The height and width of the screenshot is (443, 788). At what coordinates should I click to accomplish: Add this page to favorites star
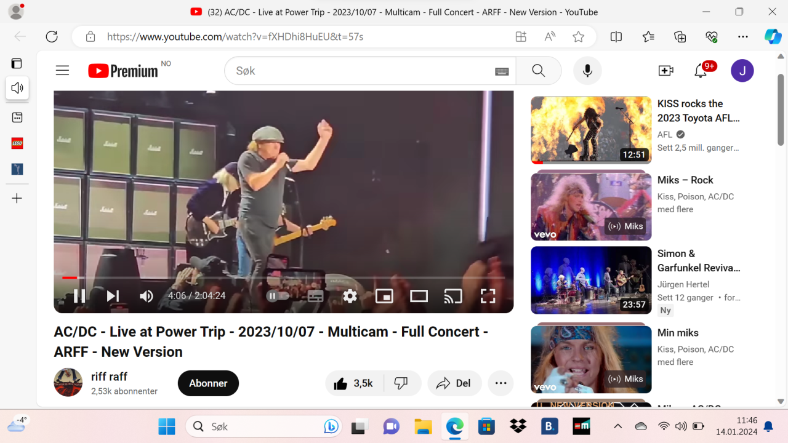tap(578, 36)
